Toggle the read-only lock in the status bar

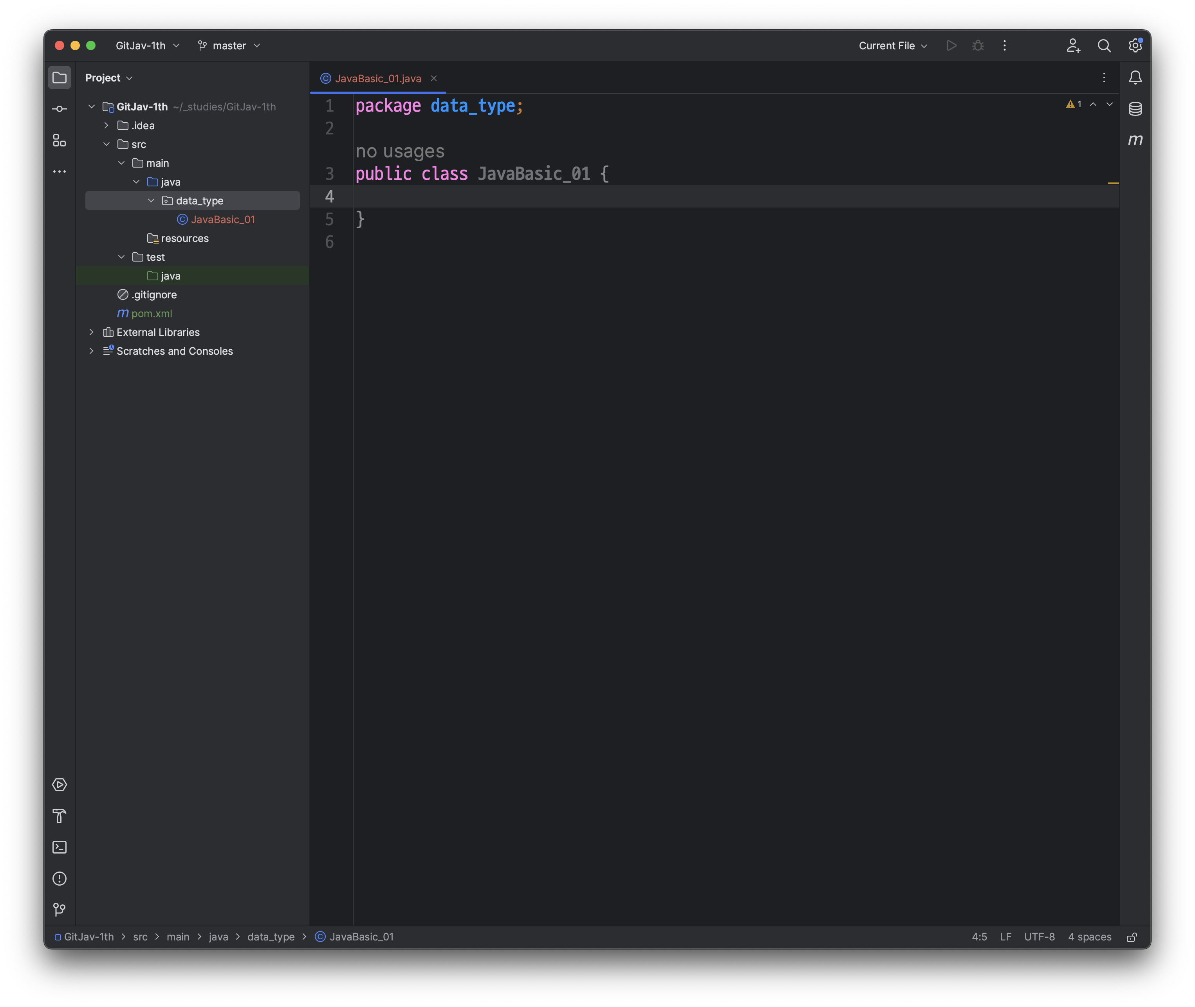click(x=1132, y=937)
